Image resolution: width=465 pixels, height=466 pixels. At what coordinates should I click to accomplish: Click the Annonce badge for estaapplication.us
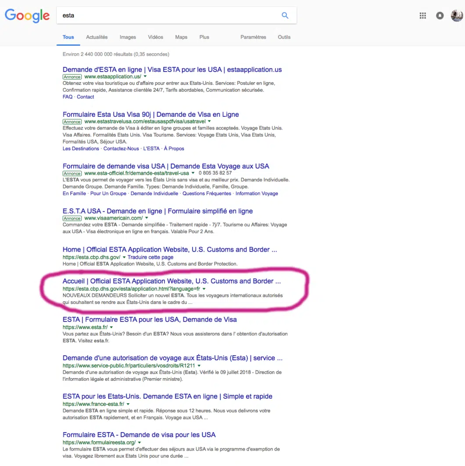72,77
